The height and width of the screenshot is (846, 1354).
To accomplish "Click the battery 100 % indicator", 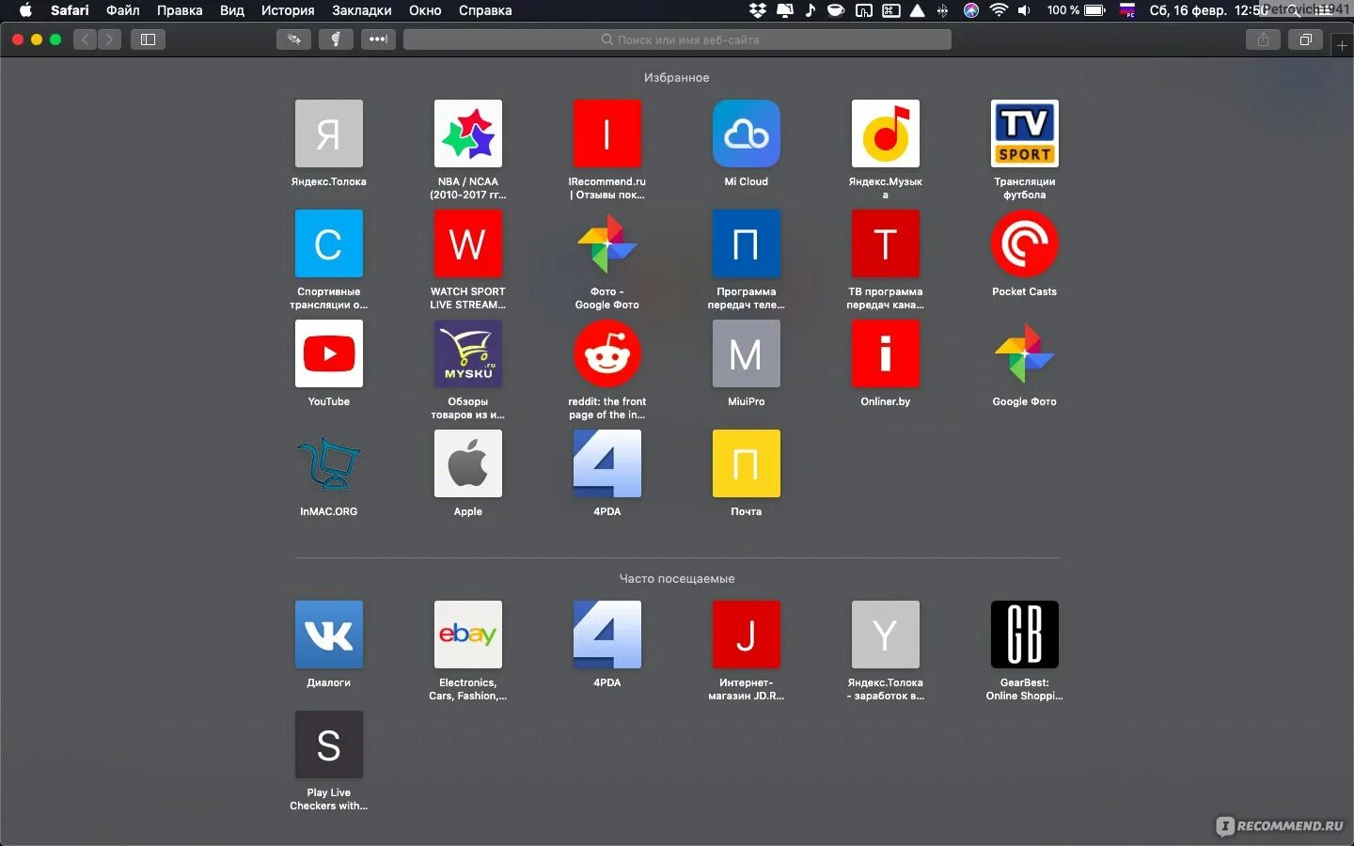I will 1076,10.
